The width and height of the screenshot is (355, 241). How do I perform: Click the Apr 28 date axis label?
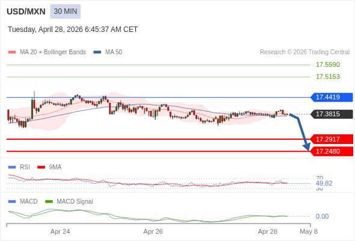click(268, 232)
